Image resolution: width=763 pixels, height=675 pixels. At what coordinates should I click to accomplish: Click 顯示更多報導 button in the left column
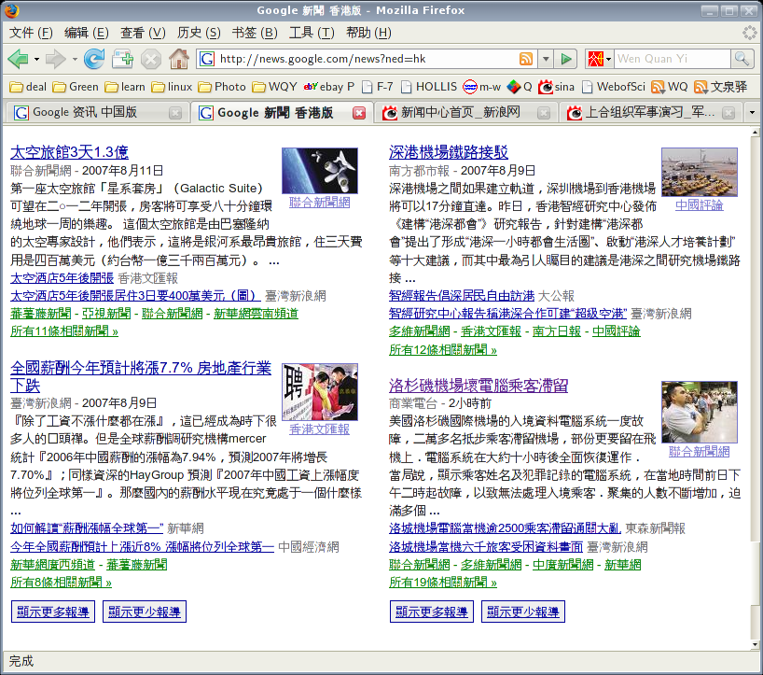click(x=53, y=612)
